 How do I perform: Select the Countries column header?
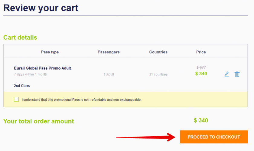click(158, 52)
